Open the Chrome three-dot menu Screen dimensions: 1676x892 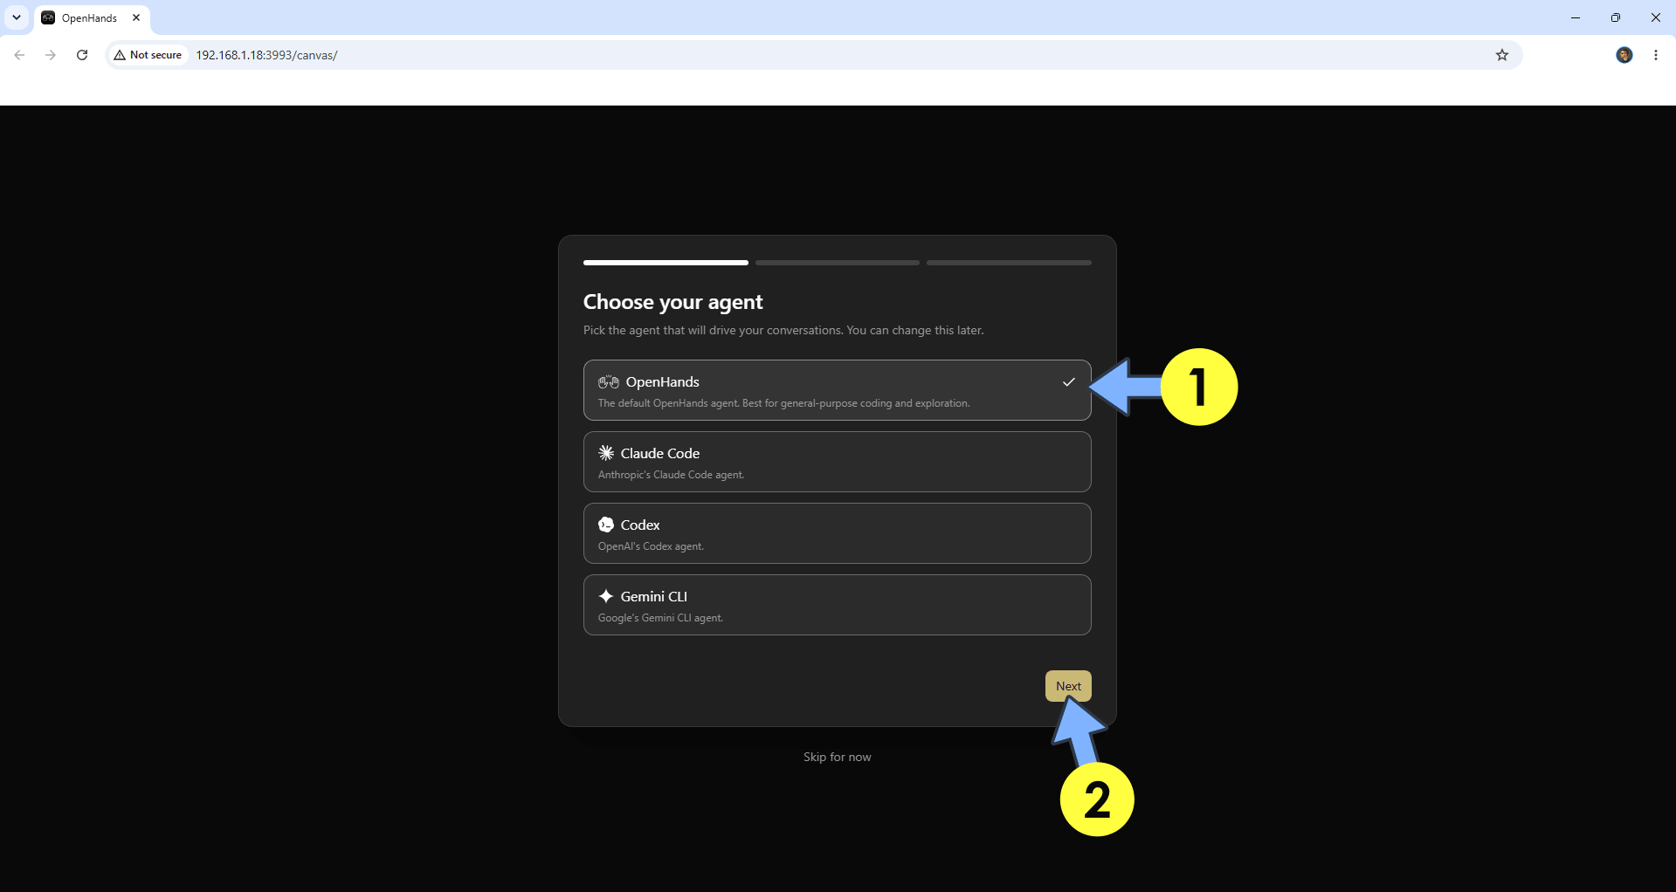point(1656,55)
